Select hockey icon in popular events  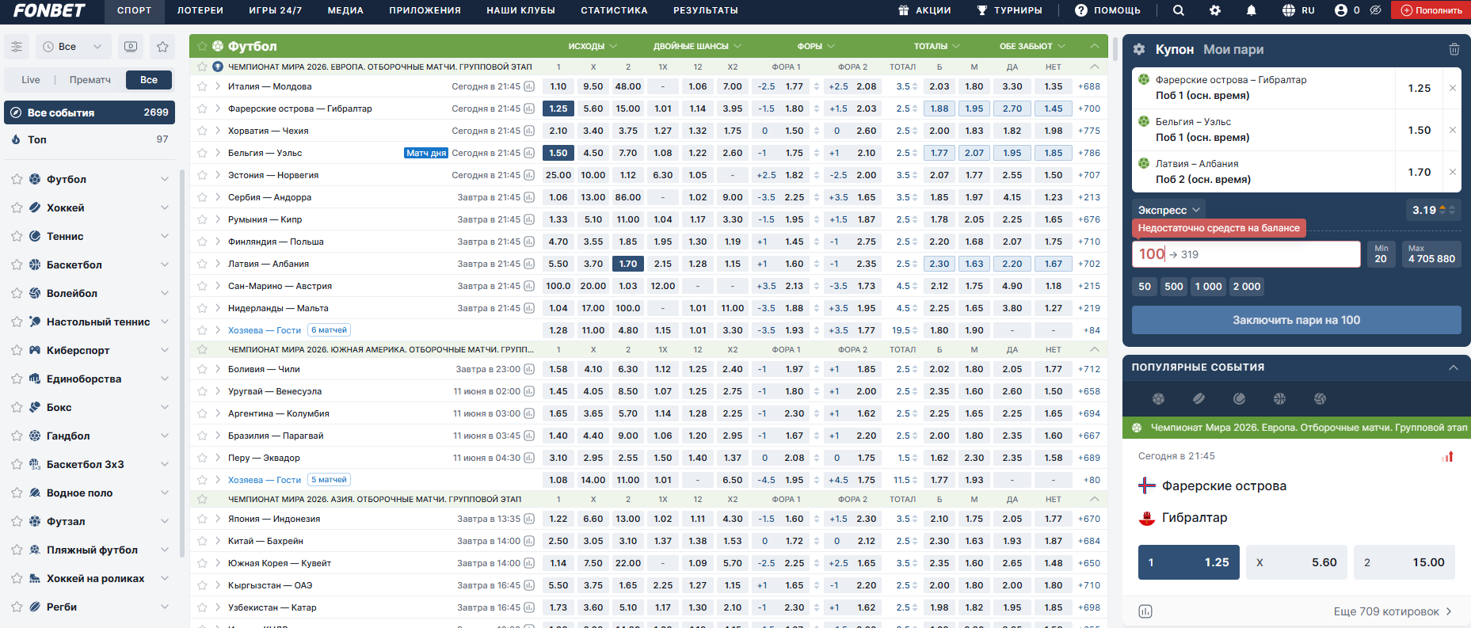(1199, 398)
